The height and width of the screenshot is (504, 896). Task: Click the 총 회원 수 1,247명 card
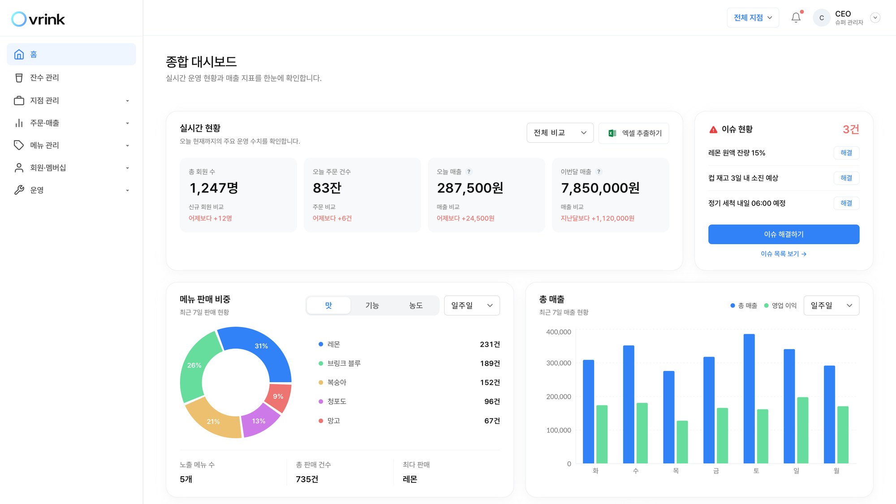click(x=238, y=195)
